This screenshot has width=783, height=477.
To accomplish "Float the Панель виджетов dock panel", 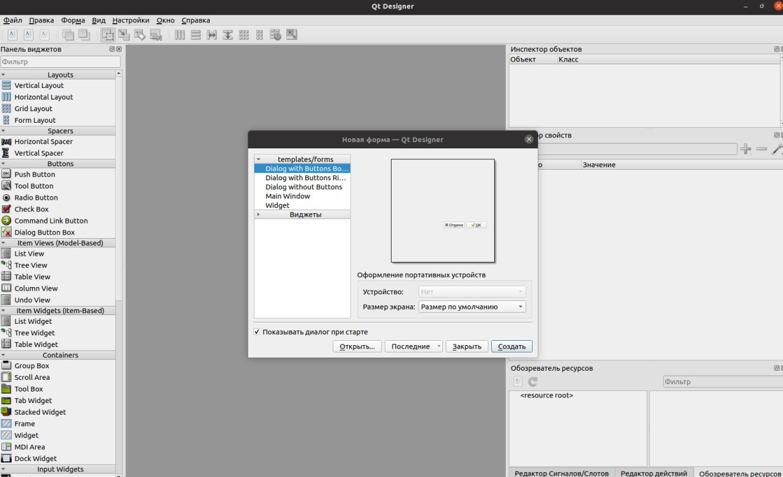I will 112,49.
